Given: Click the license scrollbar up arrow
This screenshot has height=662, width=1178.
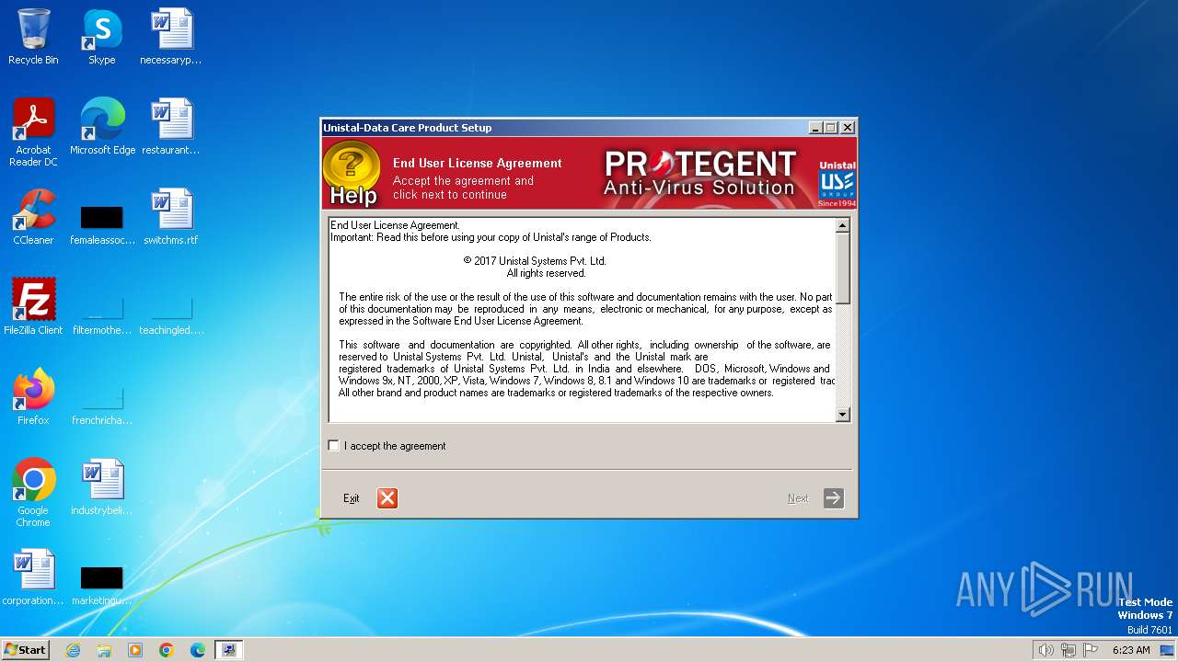Looking at the screenshot, I should pyautogui.click(x=842, y=225).
